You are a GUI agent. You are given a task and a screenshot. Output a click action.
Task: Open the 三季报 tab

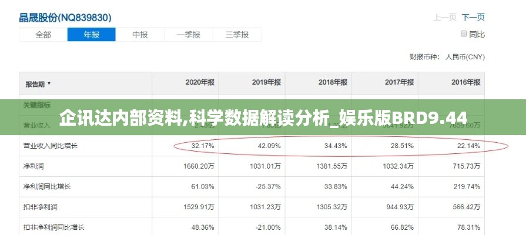[x=237, y=35]
